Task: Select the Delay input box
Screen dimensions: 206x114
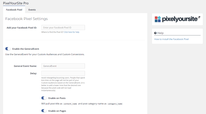Action: tap(63, 73)
